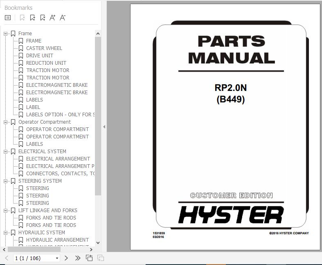Click the bookmarks scroll up arrow
This screenshot has width=322, height=265.
coord(98,34)
